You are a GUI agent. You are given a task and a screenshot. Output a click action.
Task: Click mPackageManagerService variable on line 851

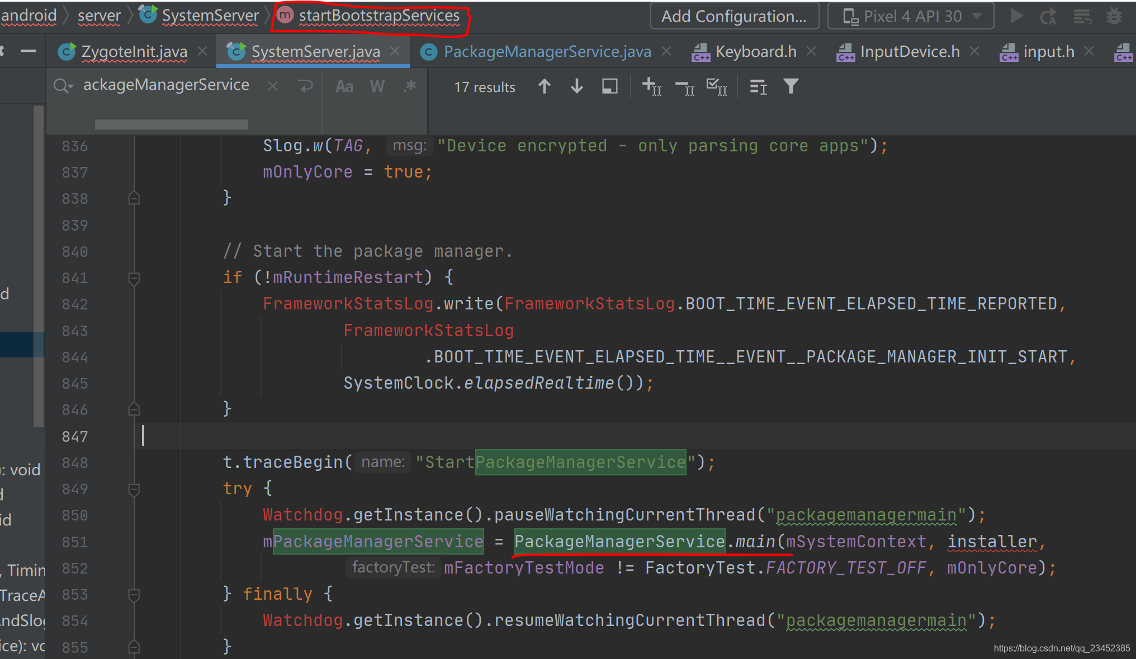(x=373, y=541)
